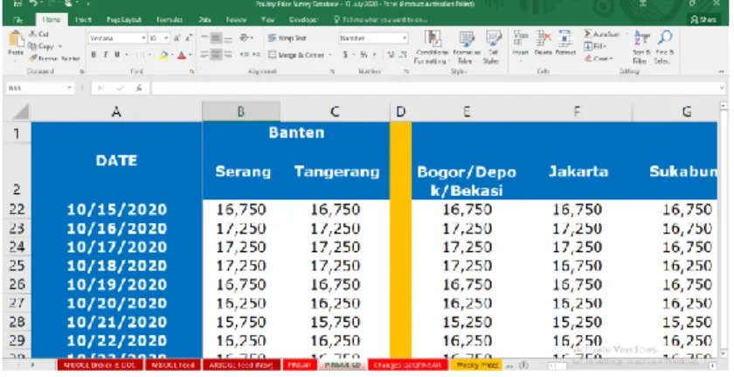Decrease indent in Alignment group
Image resolution: width=734 pixels, height=377 pixels.
(x=244, y=55)
